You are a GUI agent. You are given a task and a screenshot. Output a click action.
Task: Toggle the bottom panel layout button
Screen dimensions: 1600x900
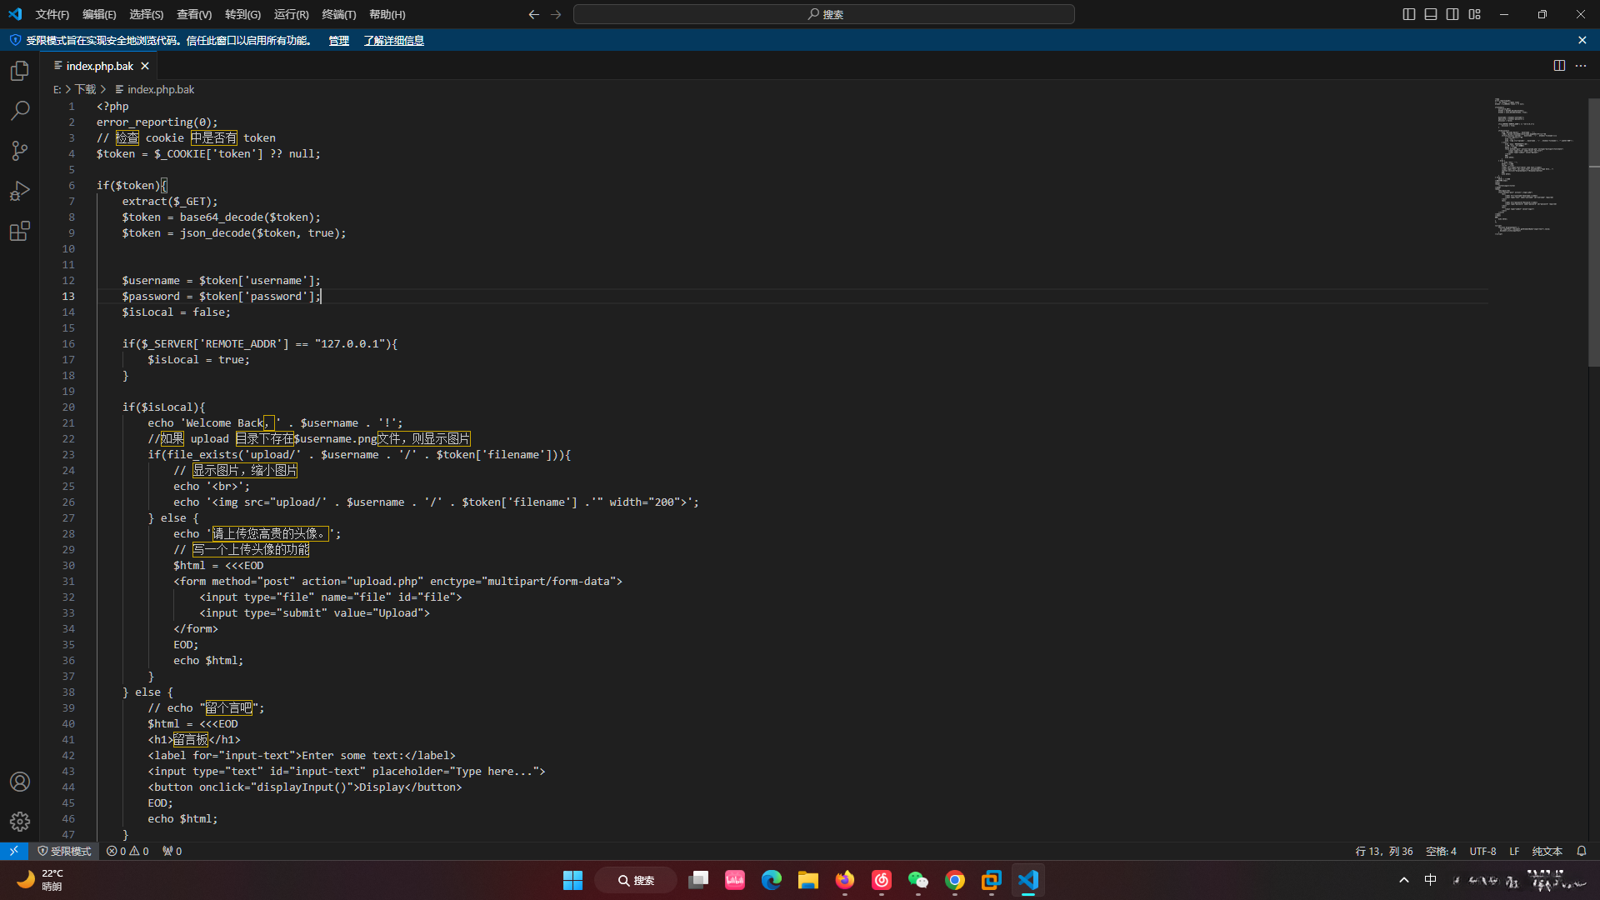(1431, 14)
